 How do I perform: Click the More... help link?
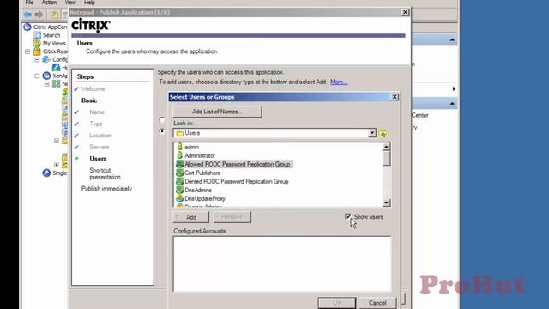pos(339,82)
